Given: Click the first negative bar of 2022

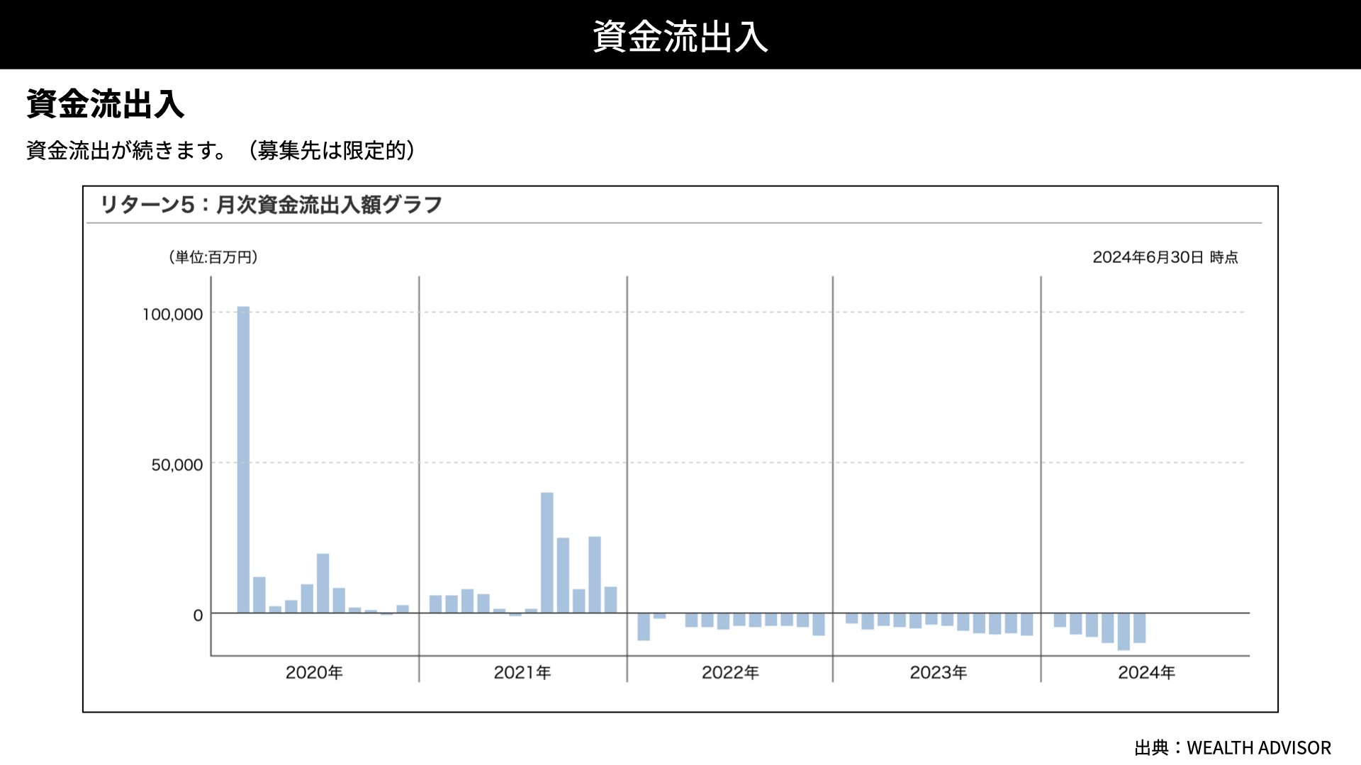Looking at the screenshot, I should (x=644, y=627).
